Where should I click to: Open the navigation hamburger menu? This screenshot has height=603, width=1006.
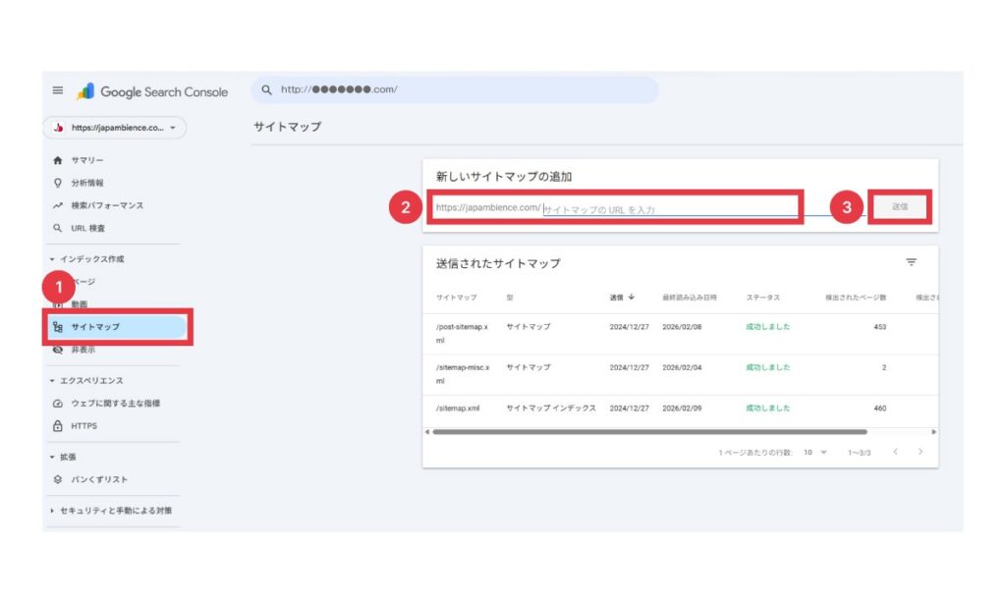click(x=56, y=90)
